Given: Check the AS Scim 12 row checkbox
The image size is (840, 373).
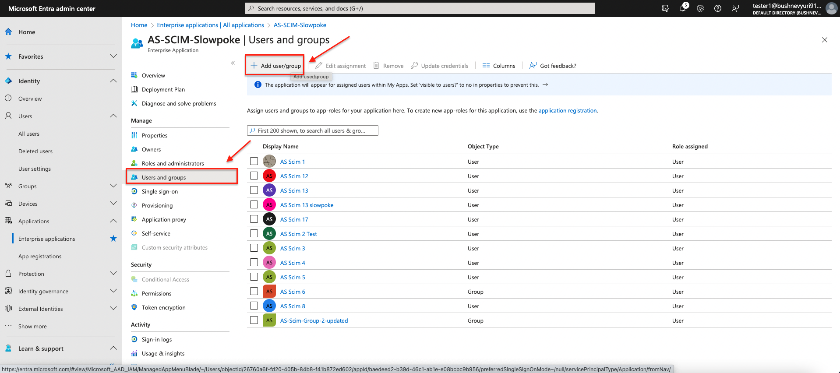Looking at the screenshot, I should click(254, 176).
